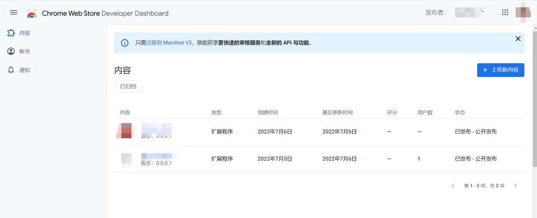Go to previous page of items
Viewport: 537px width, 218px height.
(453, 185)
